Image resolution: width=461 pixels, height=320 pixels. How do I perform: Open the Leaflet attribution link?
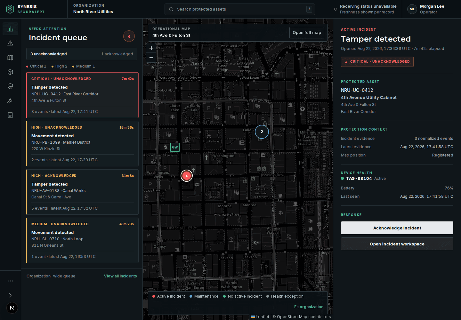point(260,317)
